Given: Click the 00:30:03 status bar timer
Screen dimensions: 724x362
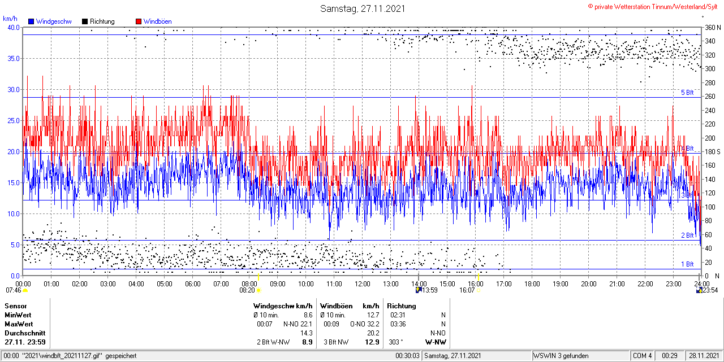Looking at the screenshot, I should point(407,356).
